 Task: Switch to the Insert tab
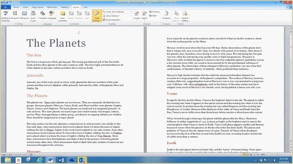26,7
